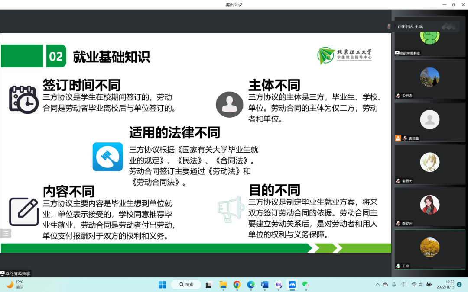
Task: Toggle the Chinese input method indicator (中)
Action: [x=404, y=285]
